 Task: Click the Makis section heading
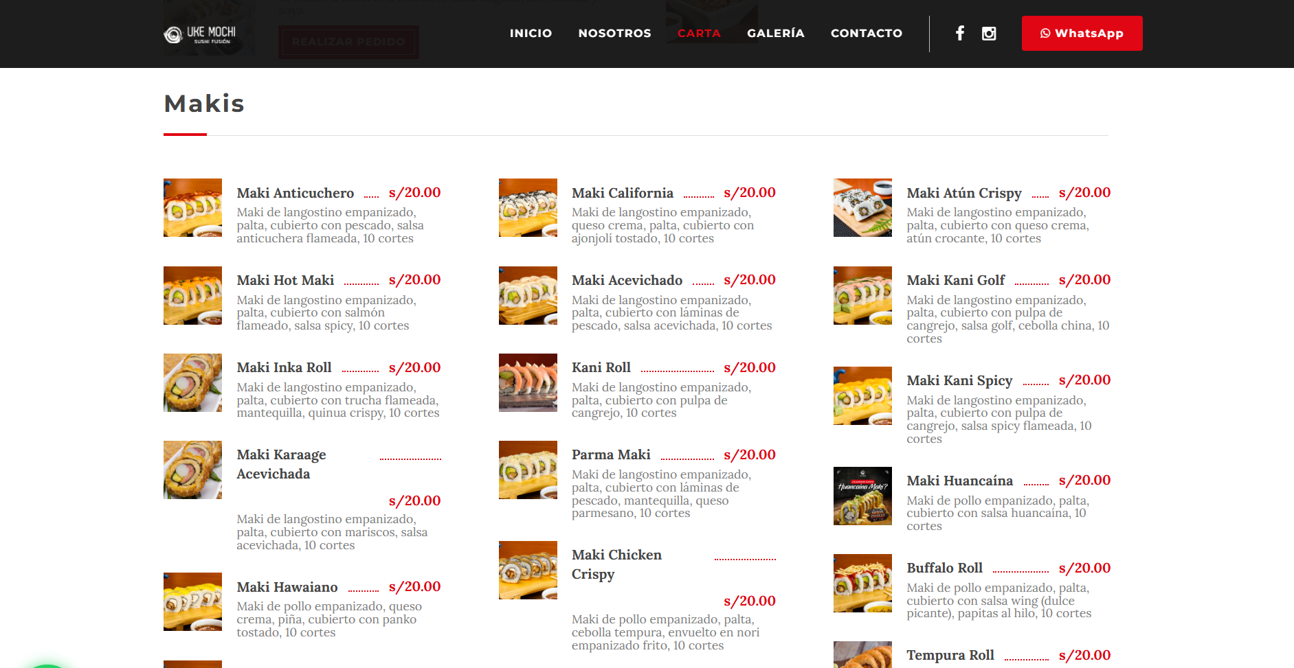coord(204,104)
